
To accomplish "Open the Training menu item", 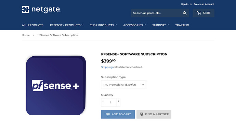I will point(182,25).
